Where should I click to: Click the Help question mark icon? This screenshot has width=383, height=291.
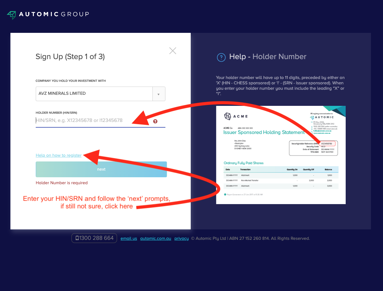221,57
